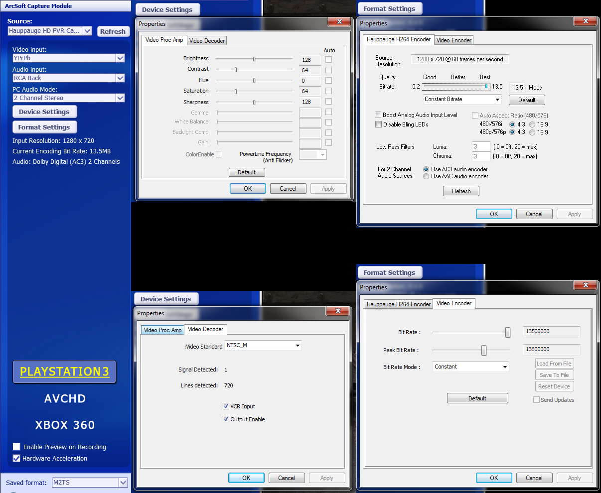Select the Video Proc Amp tab in the Brightness dialog
Viewport: 601px width, 493px height.
pos(164,40)
